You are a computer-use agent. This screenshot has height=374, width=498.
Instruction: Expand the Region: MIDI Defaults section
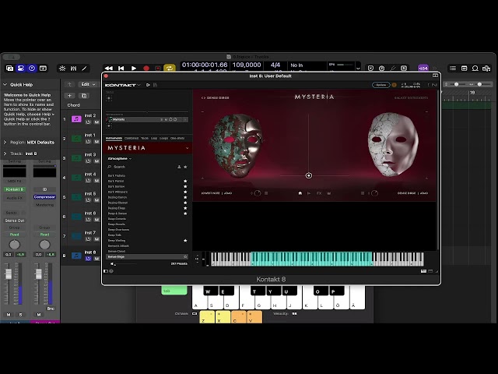pyautogui.click(x=5, y=142)
